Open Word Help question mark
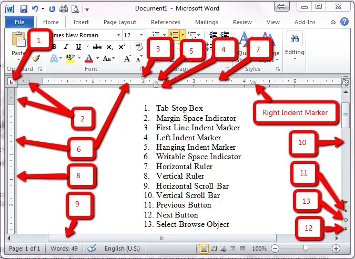 tap(344, 22)
